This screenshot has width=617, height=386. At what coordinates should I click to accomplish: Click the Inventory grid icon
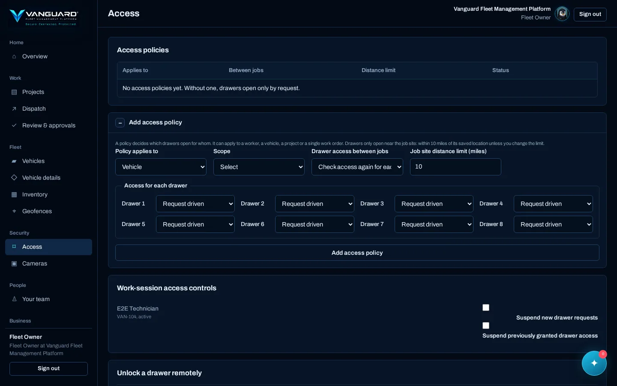point(14,195)
